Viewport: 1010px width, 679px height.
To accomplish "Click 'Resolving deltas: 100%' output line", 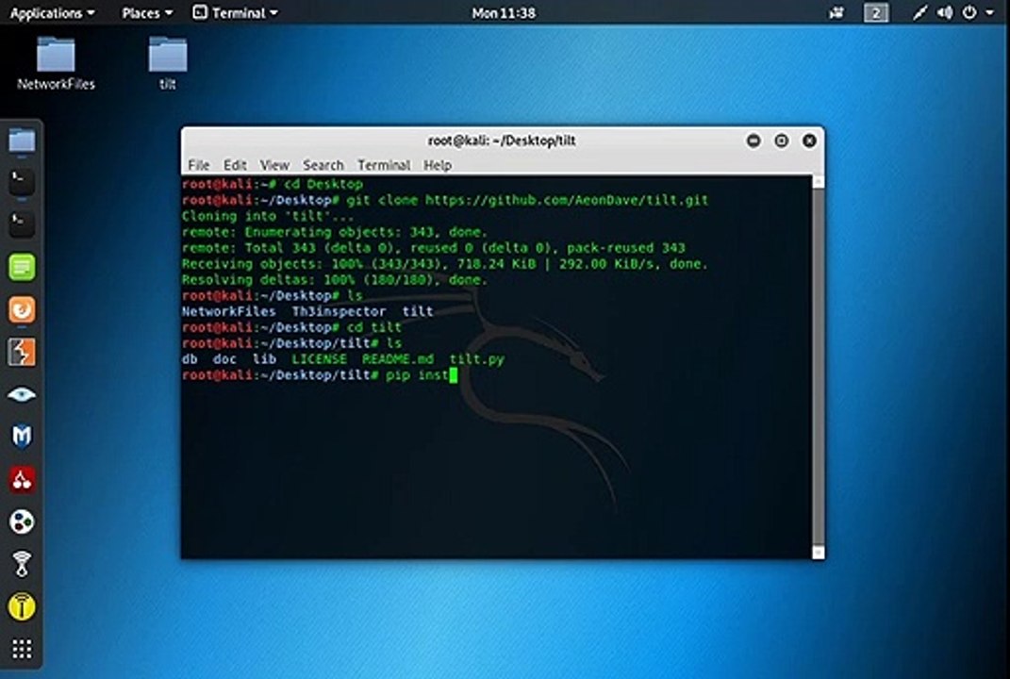I will (x=334, y=280).
